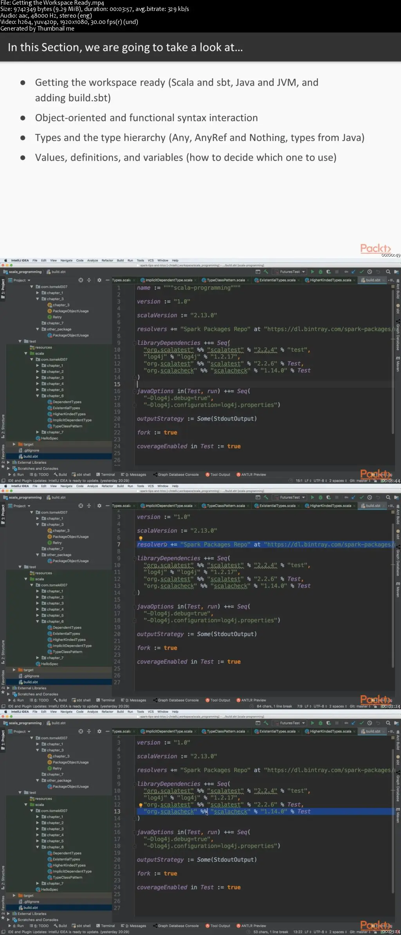
Task: Open the Analyze menu in the middle frame
Action: pyautogui.click(x=92, y=486)
